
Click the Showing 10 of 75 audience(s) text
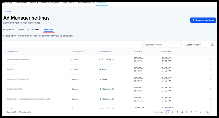tap(19, 112)
